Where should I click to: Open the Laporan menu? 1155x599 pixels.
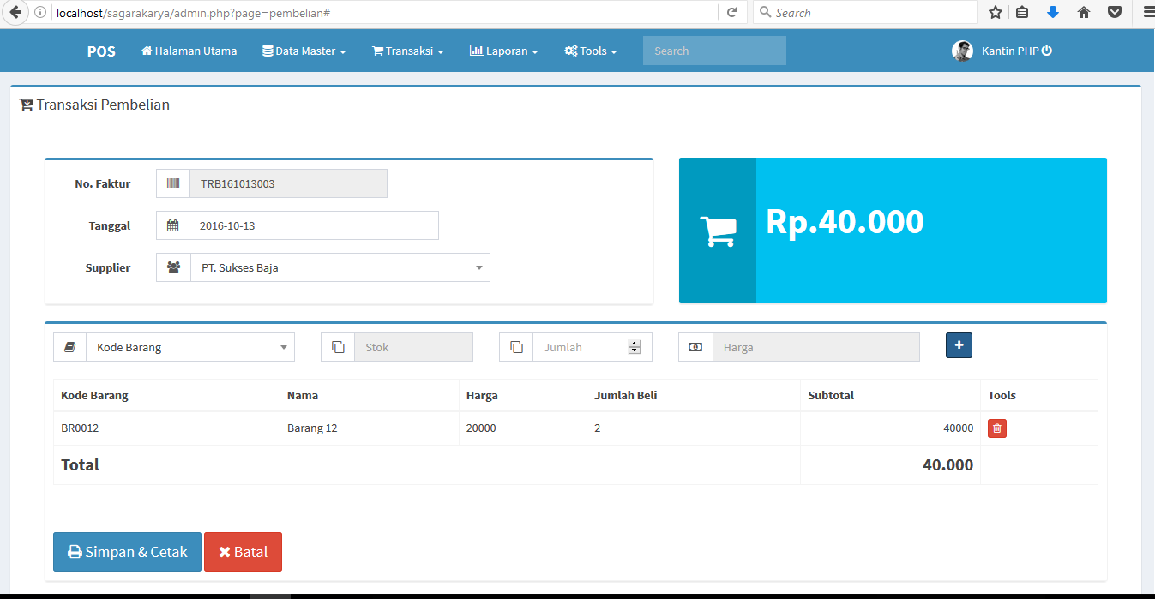pyautogui.click(x=503, y=51)
